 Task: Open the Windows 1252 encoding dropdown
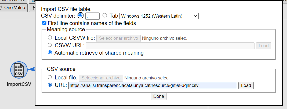[x=159, y=16]
